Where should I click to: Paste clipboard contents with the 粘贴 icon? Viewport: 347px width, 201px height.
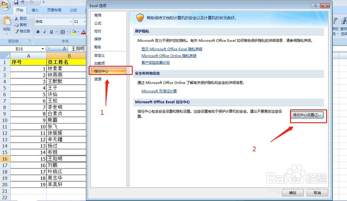point(7,21)
